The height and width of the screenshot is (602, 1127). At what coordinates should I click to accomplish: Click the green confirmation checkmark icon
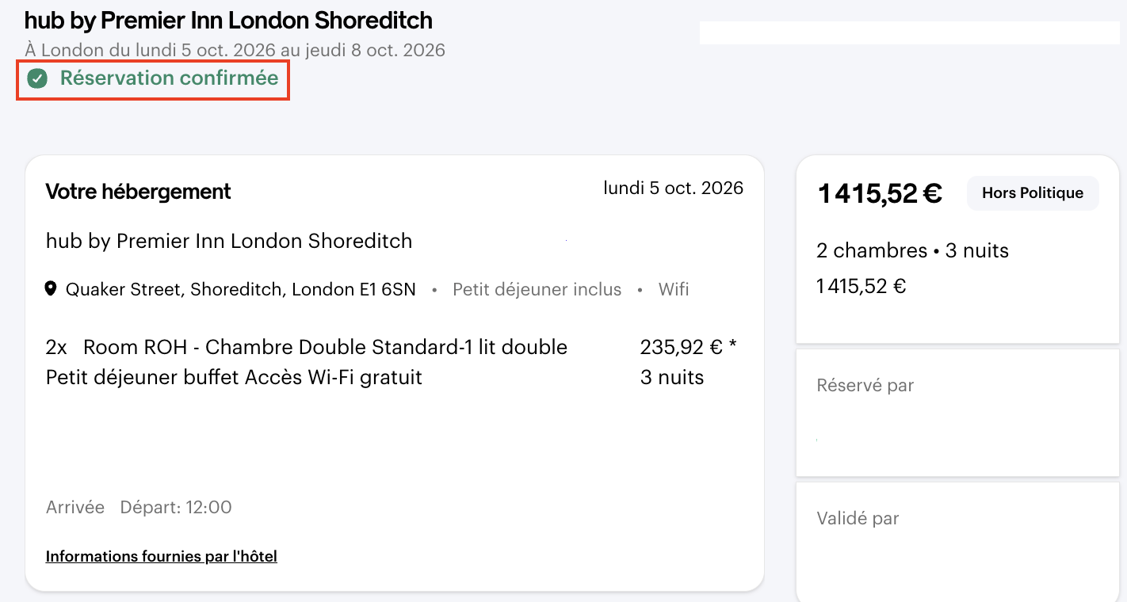tap(37, 78)
